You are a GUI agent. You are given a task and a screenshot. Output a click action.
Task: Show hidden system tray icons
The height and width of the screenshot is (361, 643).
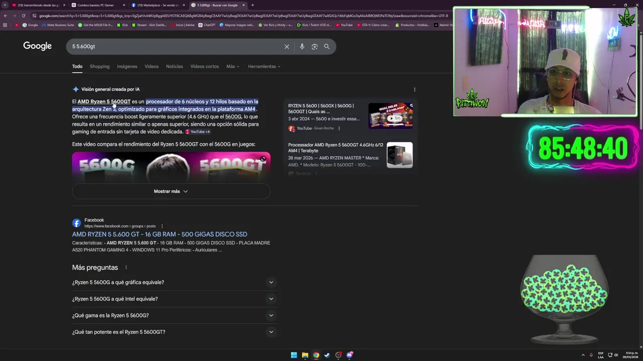(583, 355)
